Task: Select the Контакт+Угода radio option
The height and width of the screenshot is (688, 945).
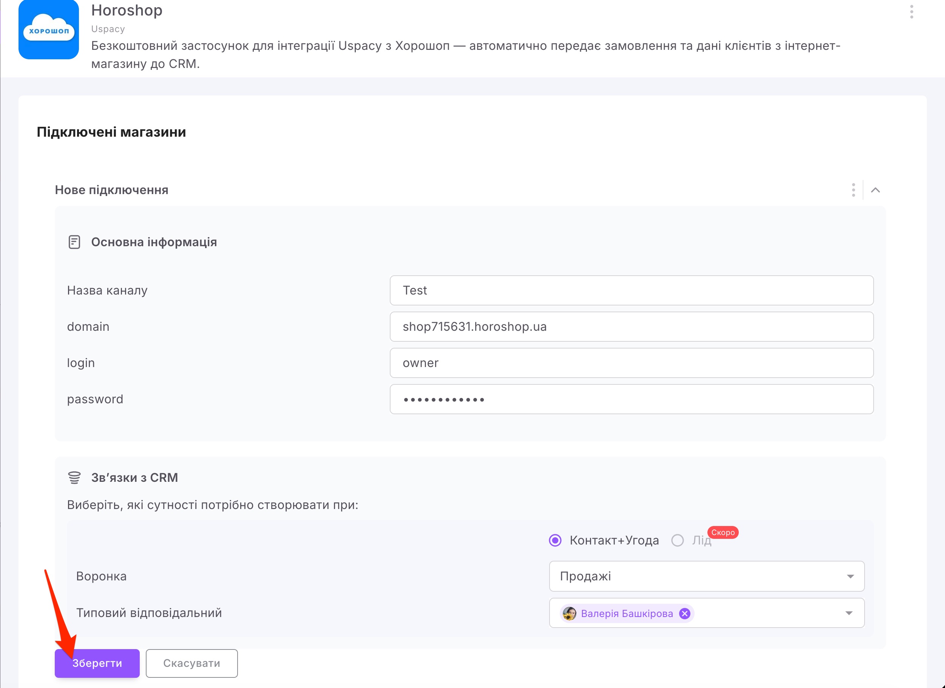Action: pyautogui.click(x=555, y=540)
